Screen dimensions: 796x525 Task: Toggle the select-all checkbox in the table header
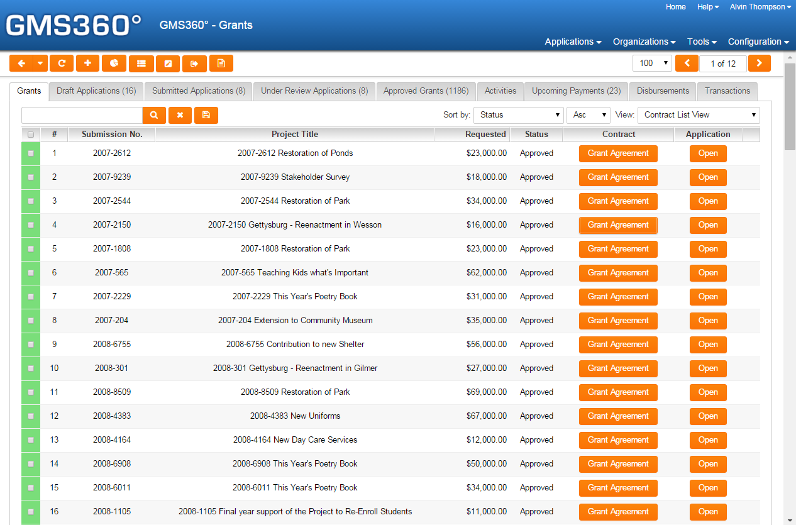click(31, 135)
